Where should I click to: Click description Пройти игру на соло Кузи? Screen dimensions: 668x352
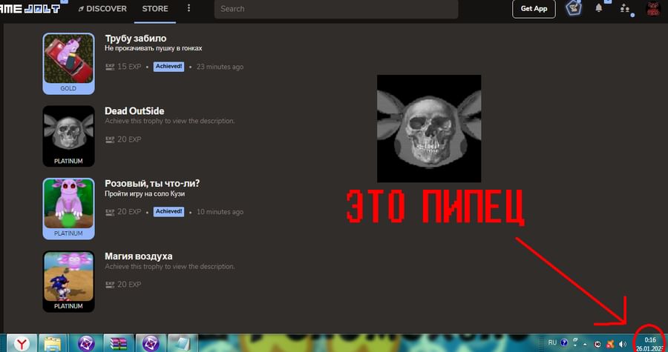click(145, 193)
